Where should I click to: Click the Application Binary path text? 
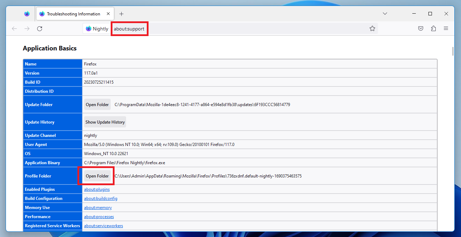(x=124, y=163)
